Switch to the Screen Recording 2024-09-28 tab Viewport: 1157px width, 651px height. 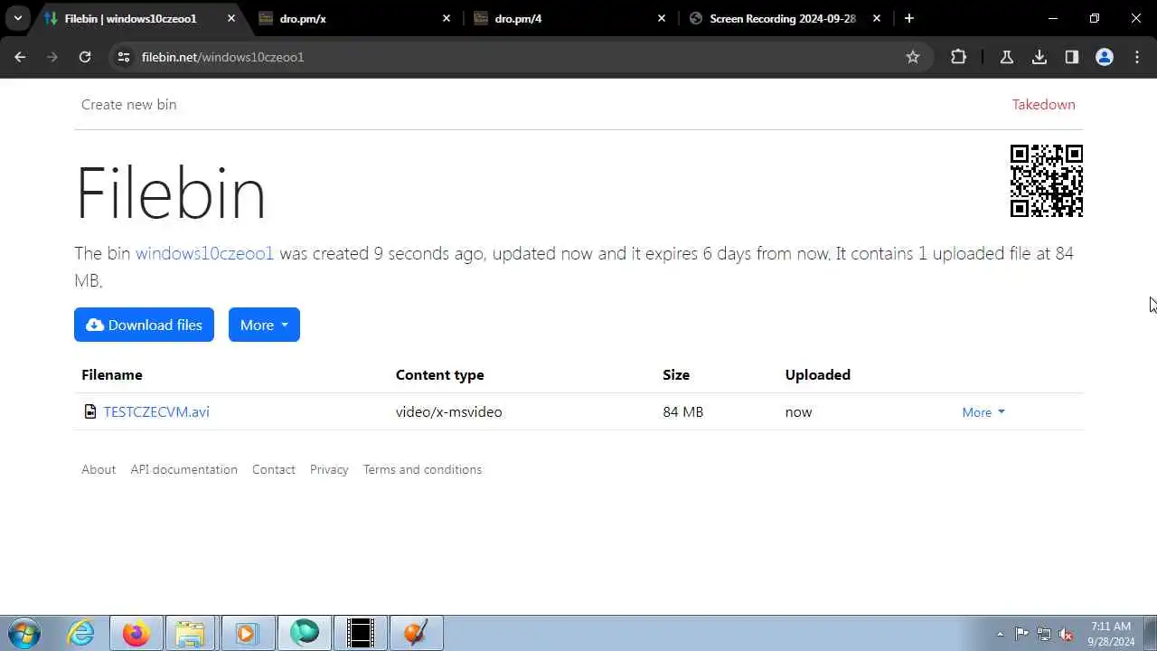(785, 18)
